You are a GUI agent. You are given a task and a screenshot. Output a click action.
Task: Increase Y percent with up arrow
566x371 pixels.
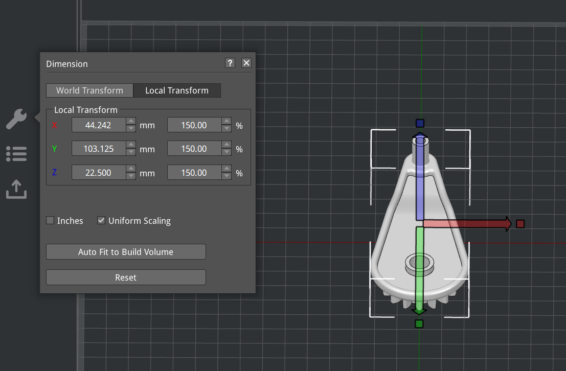[227, 145]
